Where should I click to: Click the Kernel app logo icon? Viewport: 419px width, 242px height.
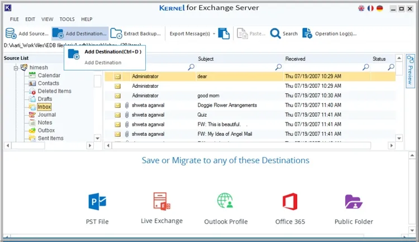[x=8, y=8]
